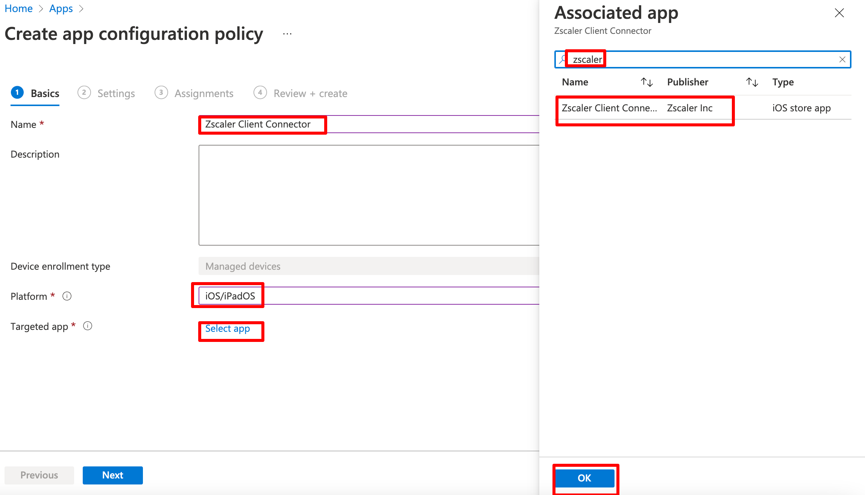Clear the zscaler search text with the X icon

842,59
